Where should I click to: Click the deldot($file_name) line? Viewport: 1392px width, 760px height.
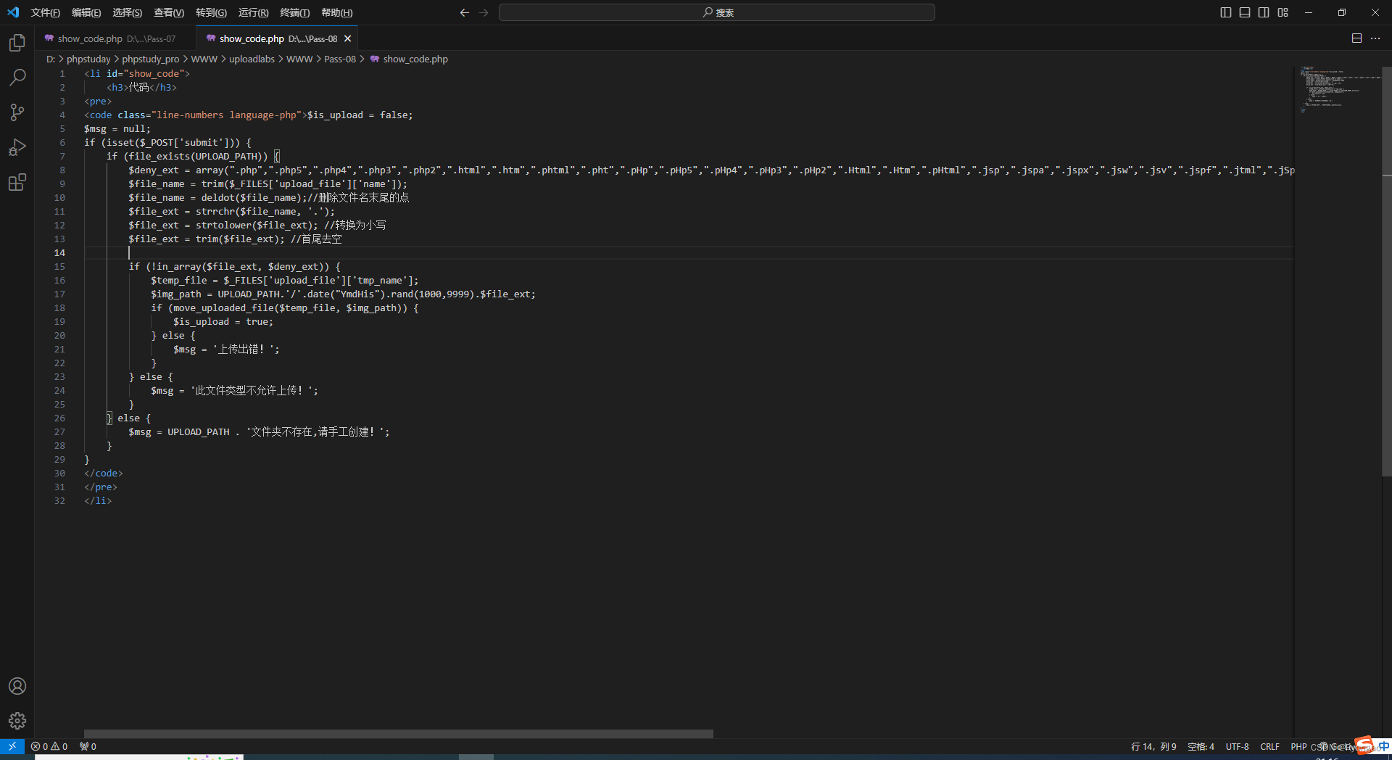click(269, 197)
